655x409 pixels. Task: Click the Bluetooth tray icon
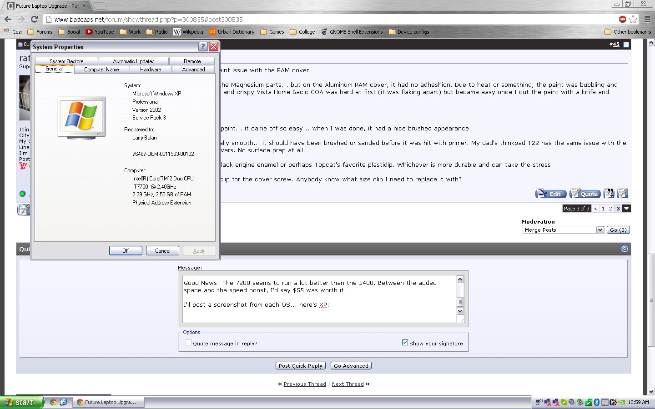596,402
